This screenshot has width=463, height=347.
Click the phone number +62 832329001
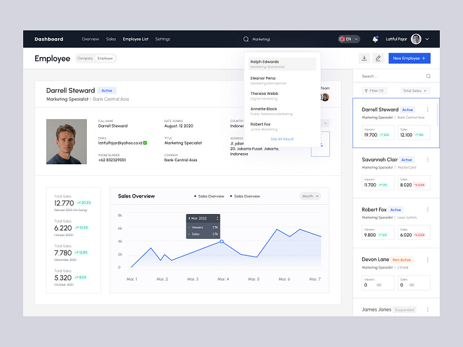pyautogui.click(x=112, y=160)
